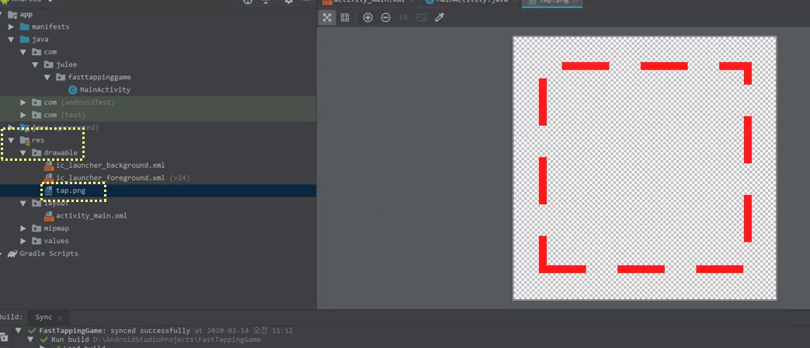Click the Gradle Scripts elephant icon
Screen dimensions: 810x348
tap(12, 253)
